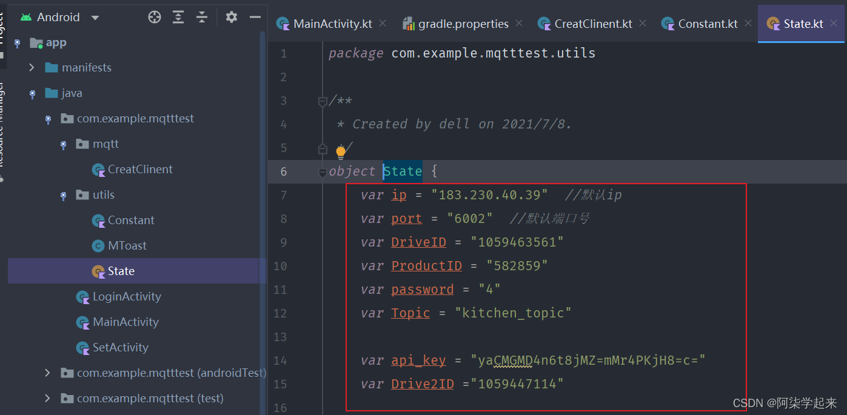This screenshot has height=415, width=847.
Task: Click the Drive2ID variable name
Action: pyautogui.click(x=423, y=384)
